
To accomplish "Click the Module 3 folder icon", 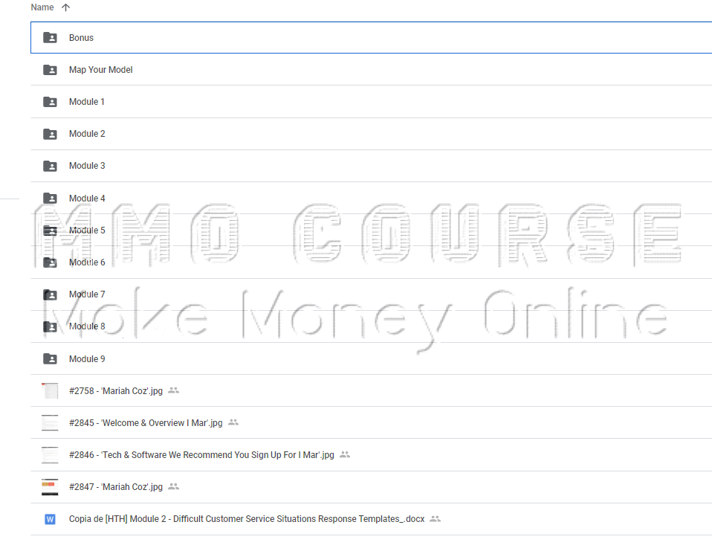I will tap(50, 166).
